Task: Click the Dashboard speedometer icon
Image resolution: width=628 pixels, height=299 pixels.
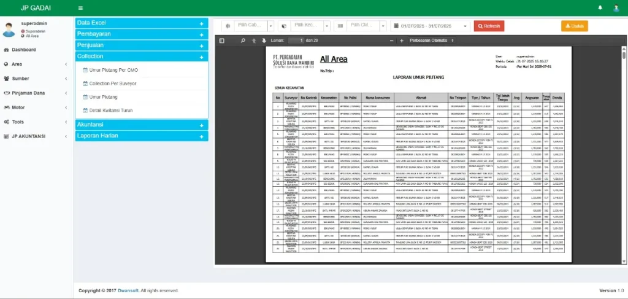Action: tap(6, 50)
